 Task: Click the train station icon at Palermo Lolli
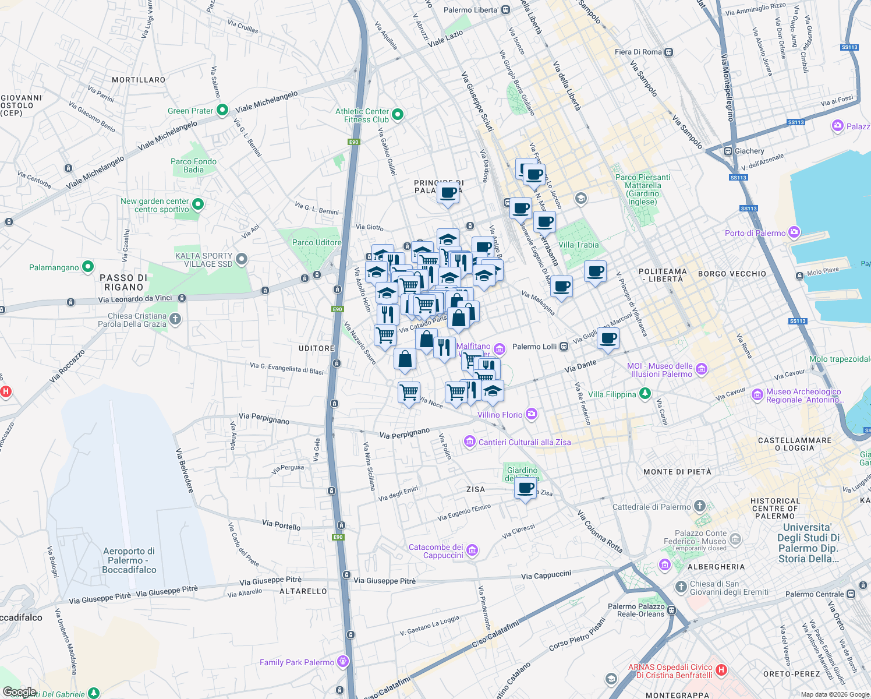tap(563, 346)
